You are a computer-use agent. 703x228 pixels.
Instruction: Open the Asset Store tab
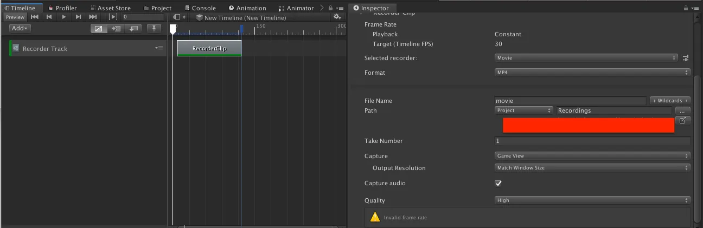pos(110,8)
